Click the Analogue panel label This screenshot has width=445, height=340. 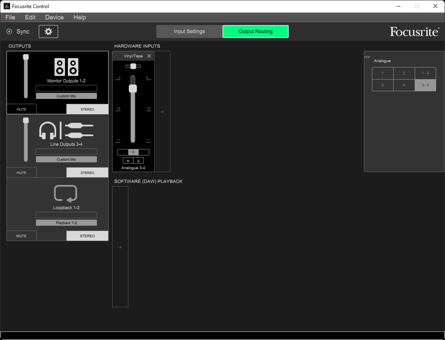click(382, 61)
